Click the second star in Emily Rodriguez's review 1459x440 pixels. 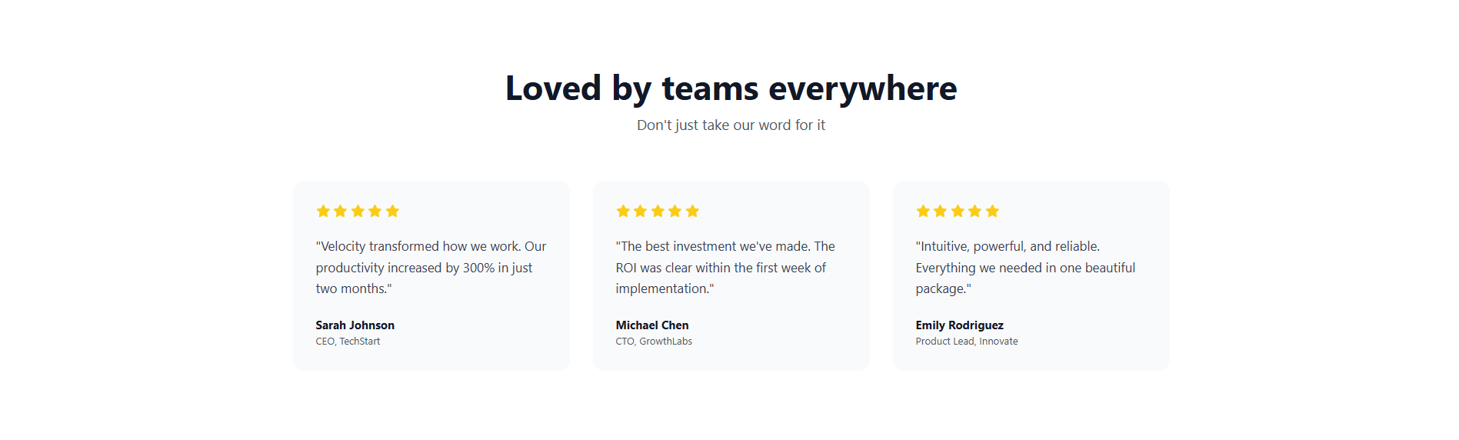click(940, 211)
